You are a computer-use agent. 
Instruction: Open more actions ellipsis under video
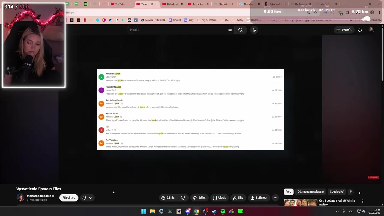tap(275, 198)
